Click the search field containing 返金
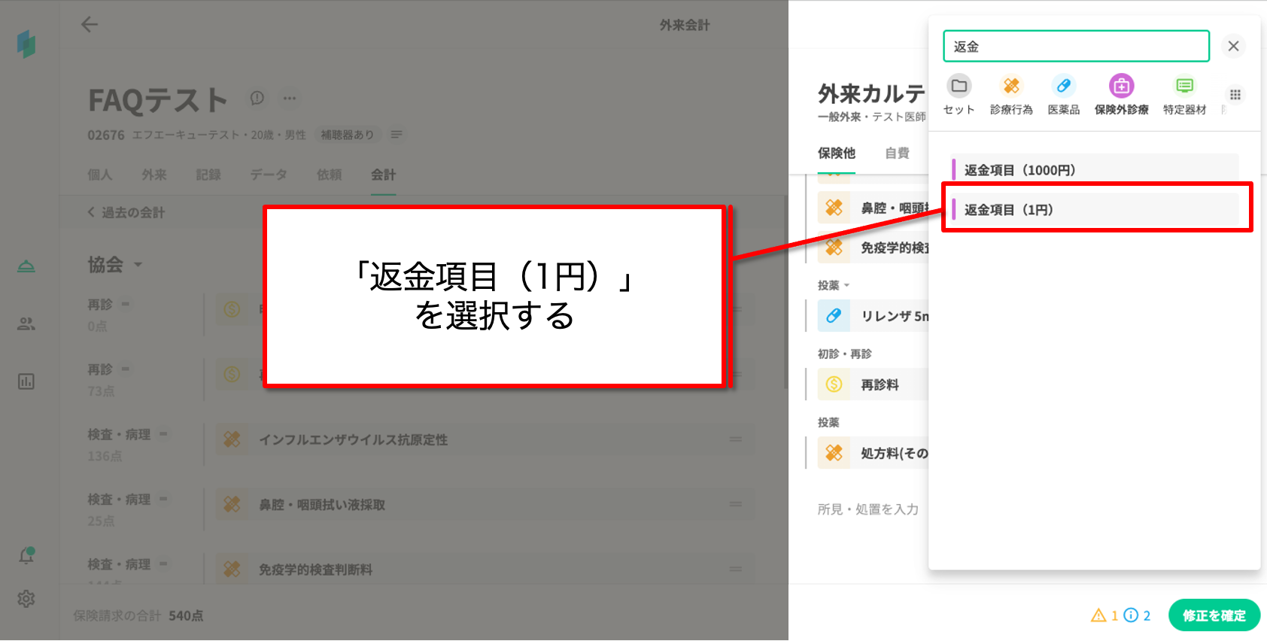This screenshot has width=1267, height=641. click(x=1076, y=46)
